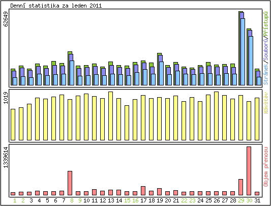
Task: Click the red transfer bar for day 8
Action: [70, 183]
